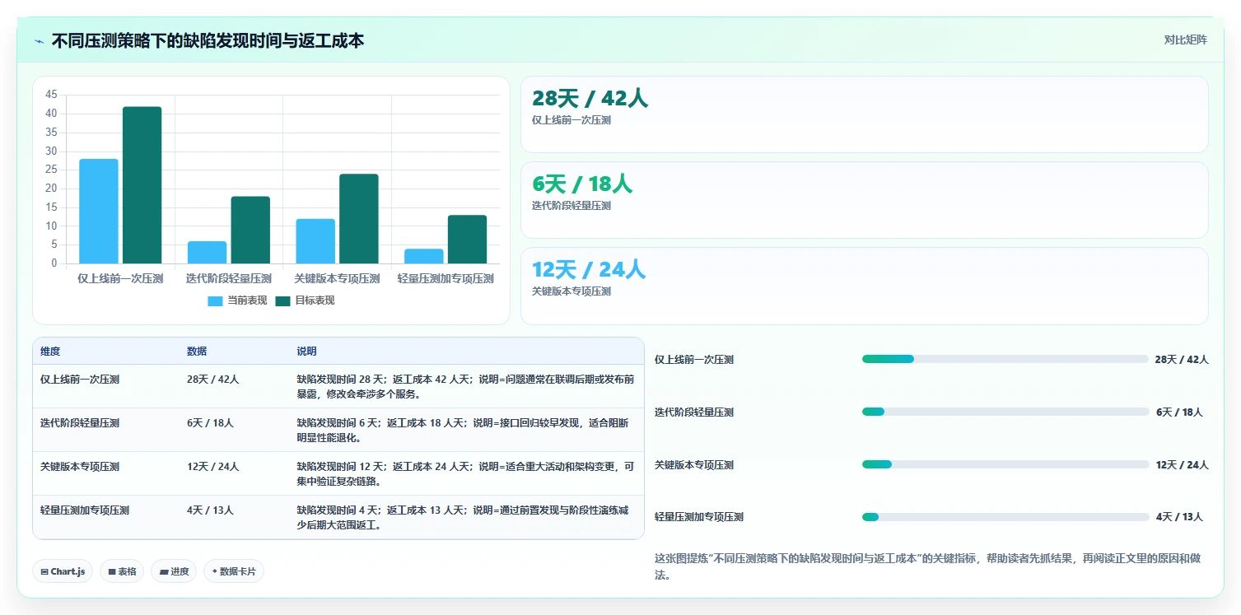Screen dimensions: 1241x615
Task: Click table cell 关键版本专项压测
Action: [x=80, y=467]
